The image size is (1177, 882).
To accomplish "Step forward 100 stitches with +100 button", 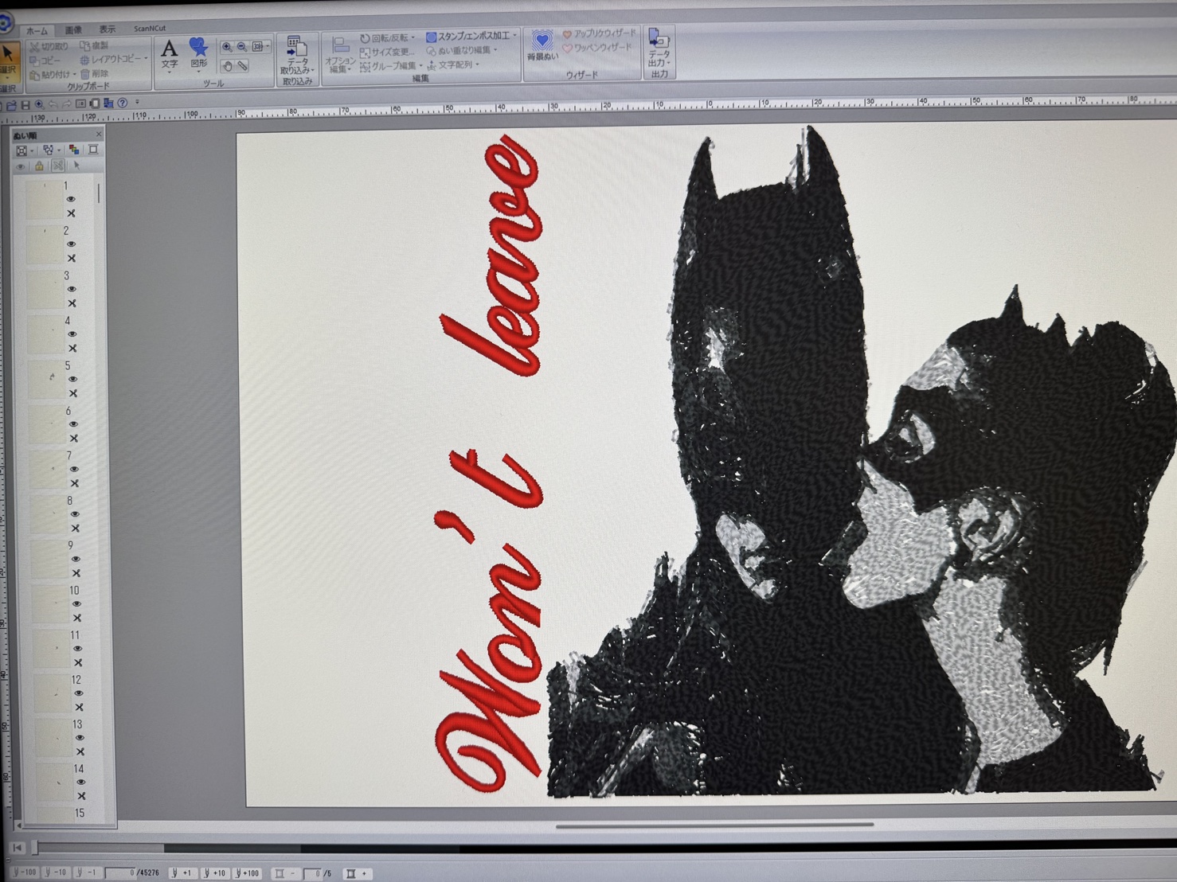I will point(248,873).
